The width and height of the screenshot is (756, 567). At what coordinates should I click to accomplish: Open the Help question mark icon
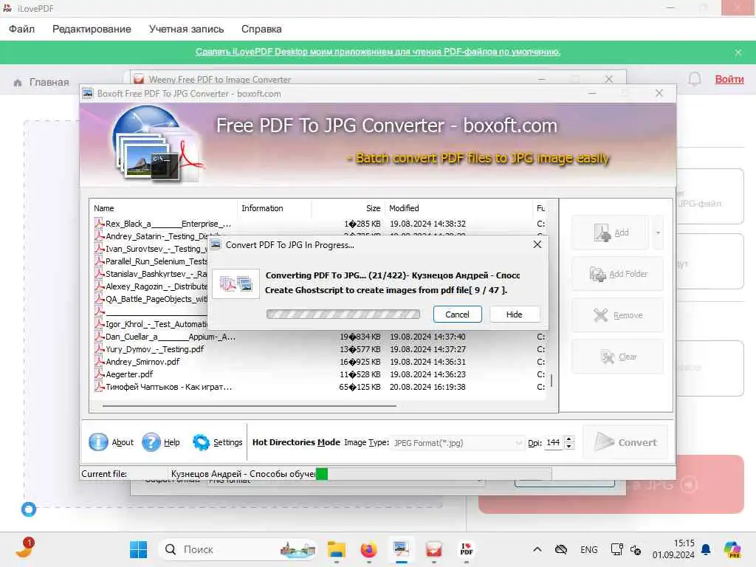(x=151, y=442)
